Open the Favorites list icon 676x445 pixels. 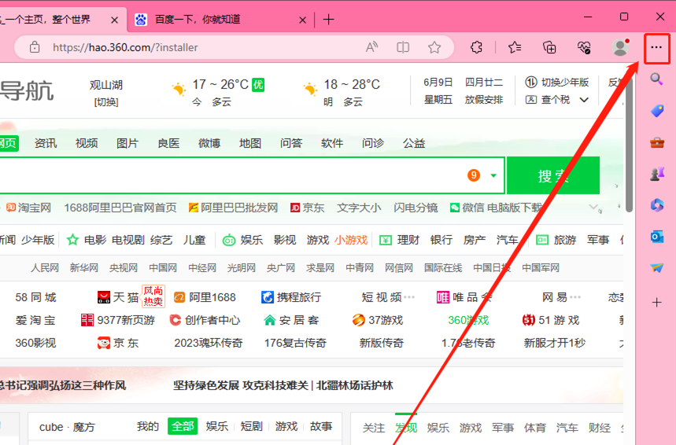tap(515, 47)
